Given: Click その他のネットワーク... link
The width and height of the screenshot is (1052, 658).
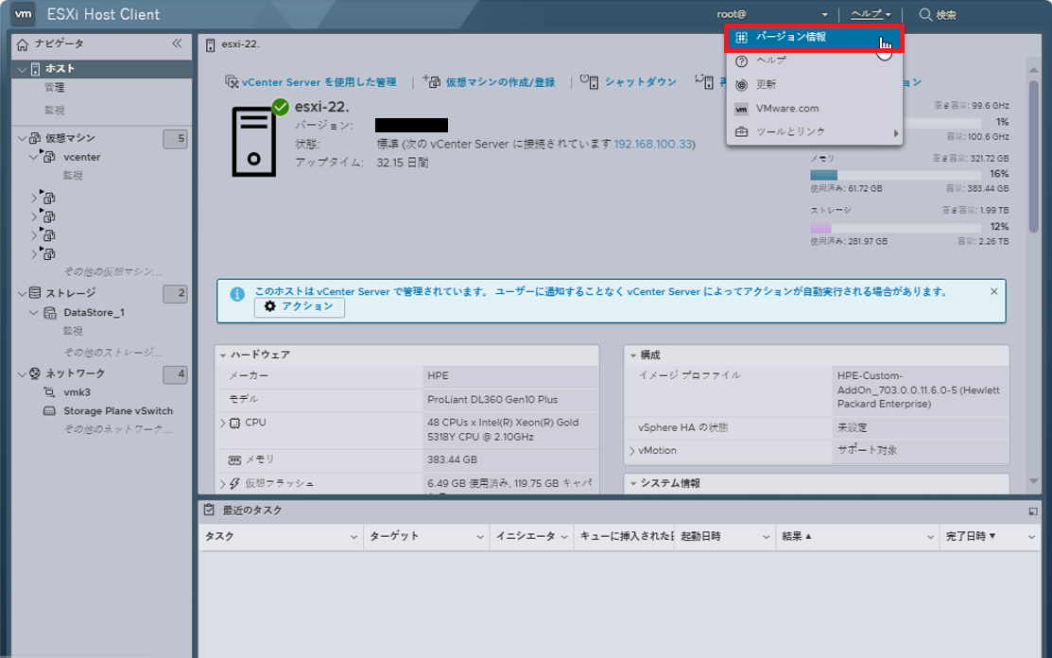Looking at the screenshot, I should tap(117, 429).
